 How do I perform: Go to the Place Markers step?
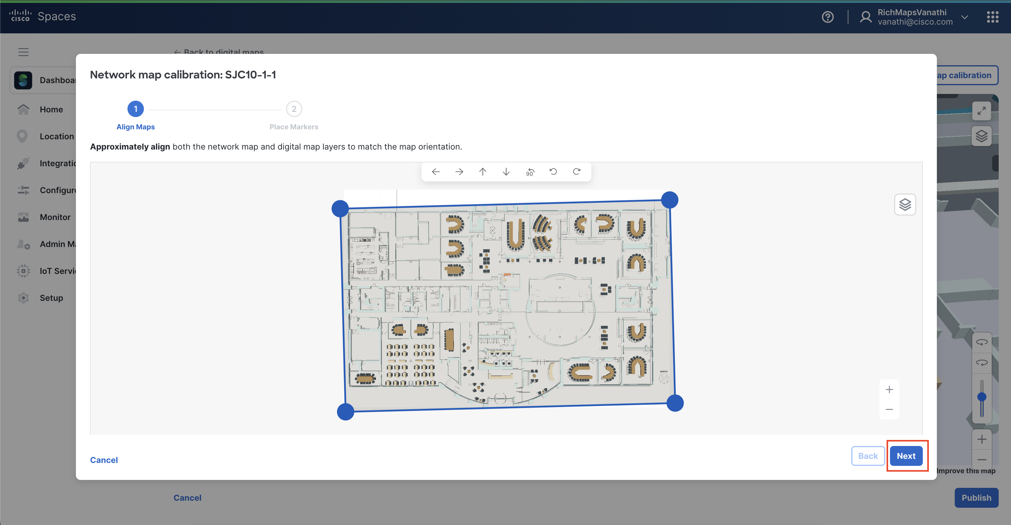(x=294, y=109)
